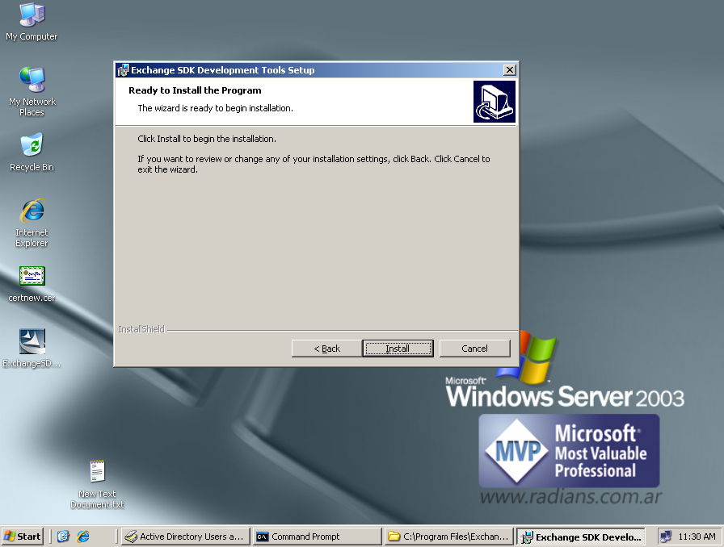Switch to Active Directory Users taskbar window
Viewport: 724px width, 547px height.
[x=184, y=537]
